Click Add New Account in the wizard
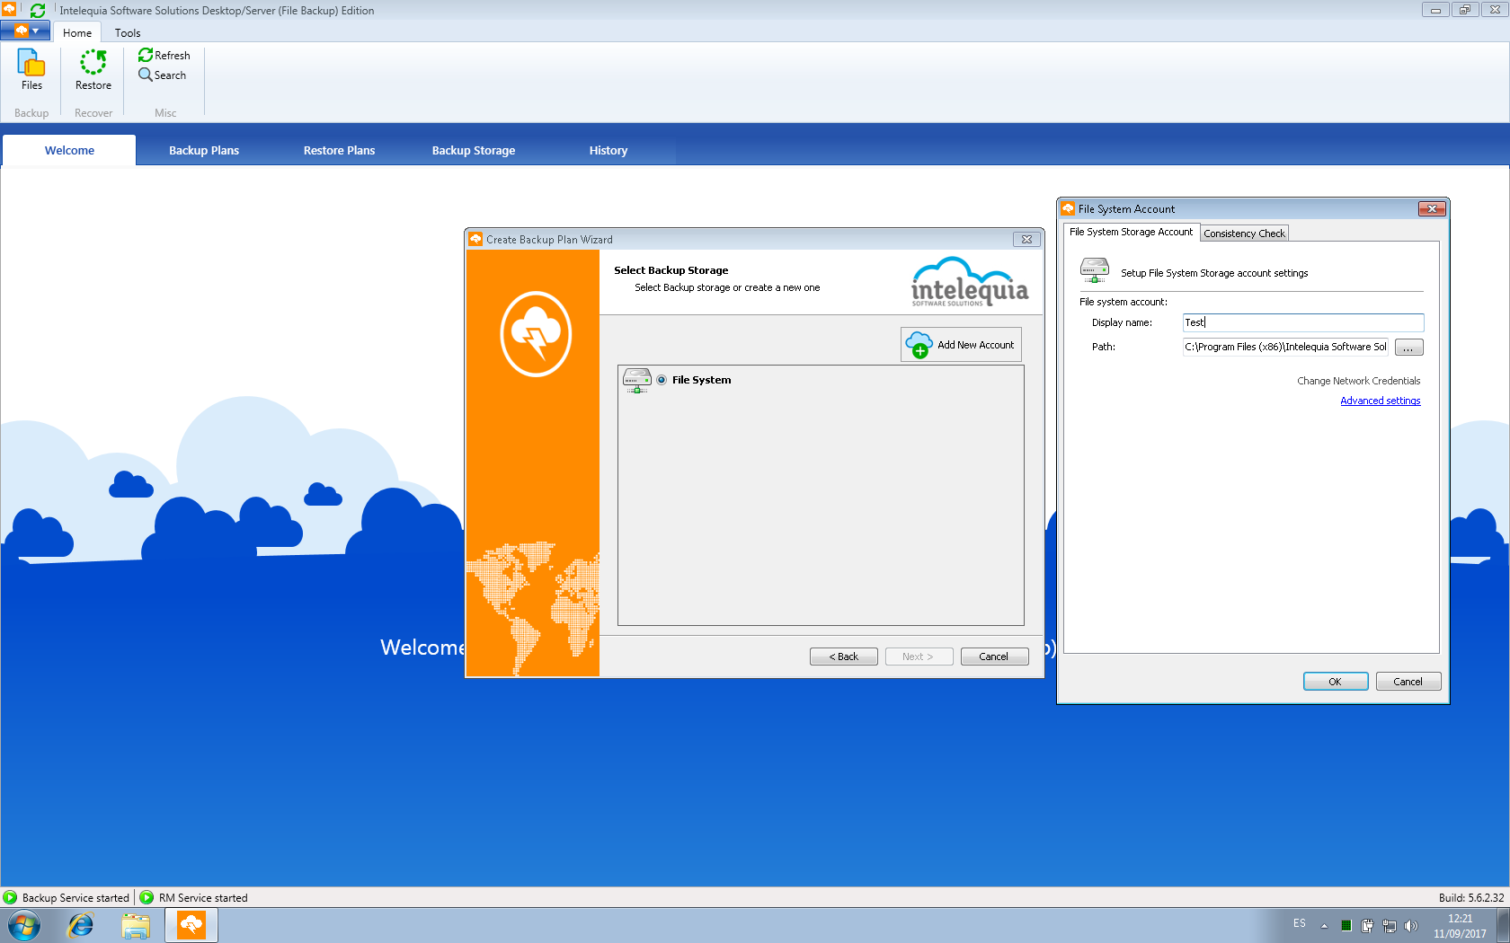Image resolution: width=1510 pixels, height=943 pixels. [x=961, y=345]
